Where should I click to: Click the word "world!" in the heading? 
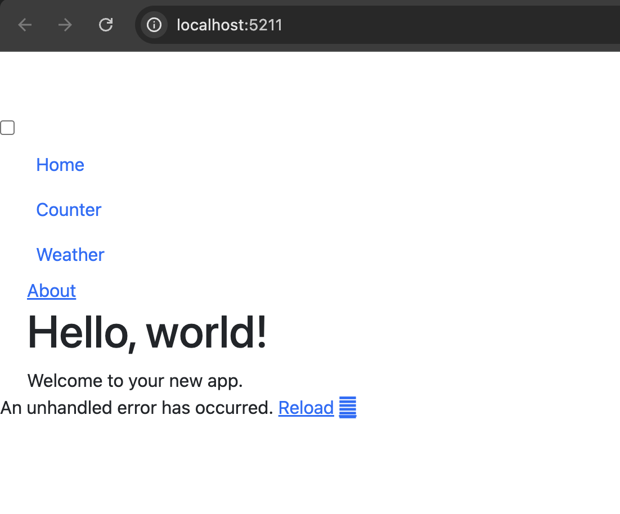(x=206, y=332)
